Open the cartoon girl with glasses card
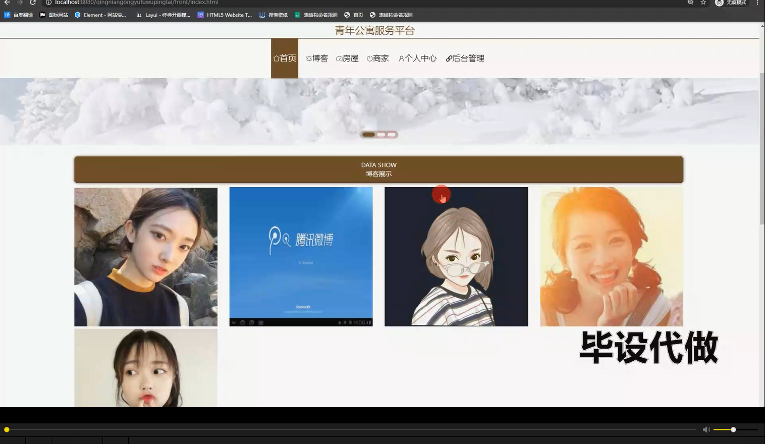 [456, 257]
